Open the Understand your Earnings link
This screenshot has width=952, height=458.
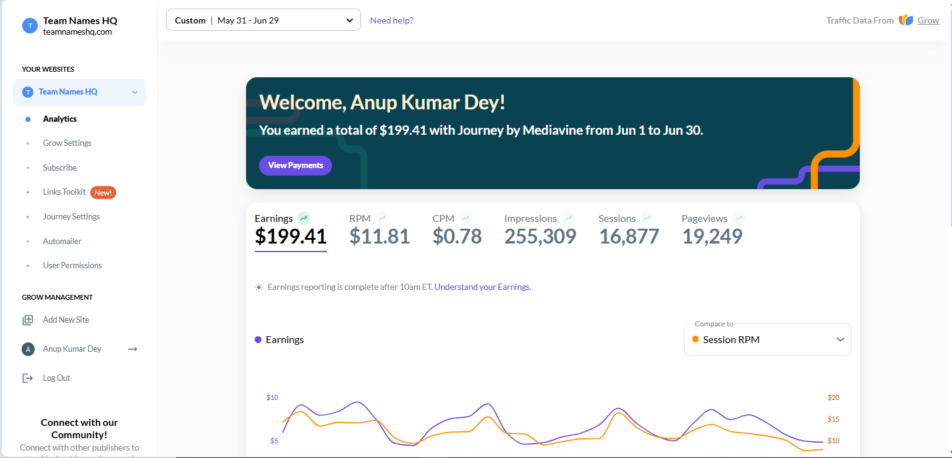483,287
